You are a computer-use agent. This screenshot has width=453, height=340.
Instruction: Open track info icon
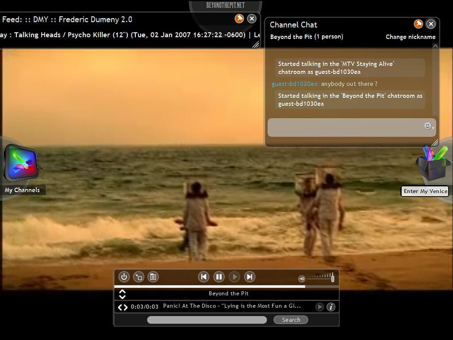point(331,307)
